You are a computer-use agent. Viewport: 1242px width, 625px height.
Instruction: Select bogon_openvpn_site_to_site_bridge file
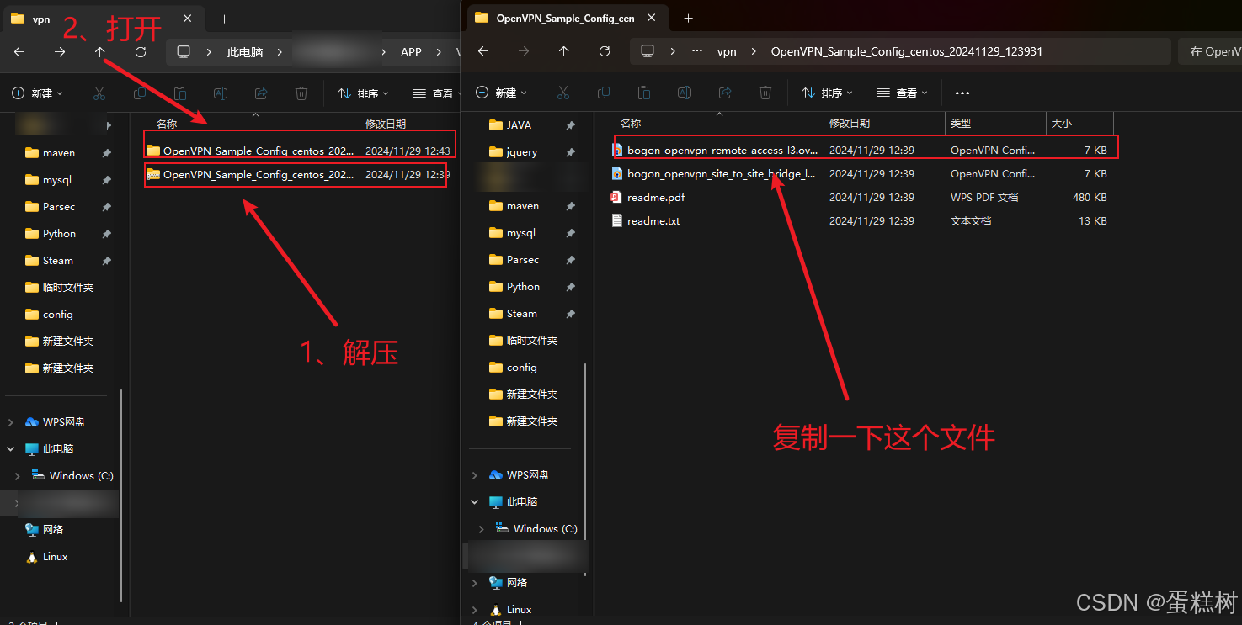click(x=862, y=174)
